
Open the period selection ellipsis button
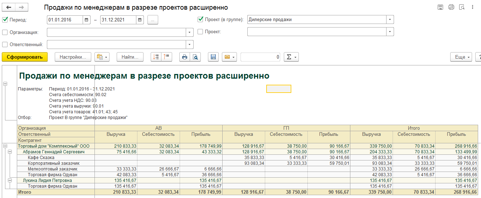coord(152,20)
